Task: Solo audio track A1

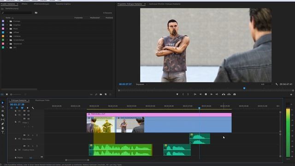Action: click(x=33, y=135)
